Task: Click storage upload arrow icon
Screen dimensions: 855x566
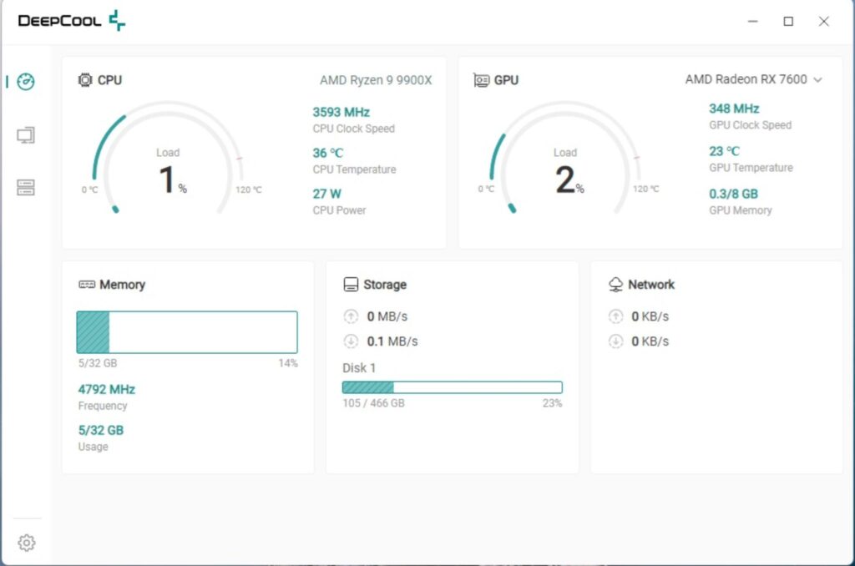Action: click(x=351, y=316)
